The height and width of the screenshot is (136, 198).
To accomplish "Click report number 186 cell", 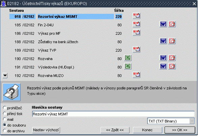I will (18, 33).
